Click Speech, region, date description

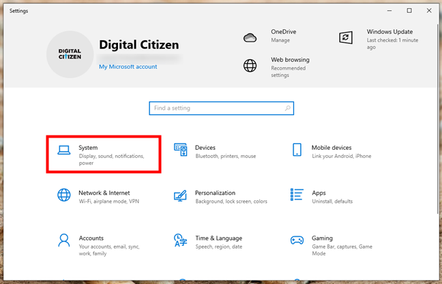coord(219,247)
